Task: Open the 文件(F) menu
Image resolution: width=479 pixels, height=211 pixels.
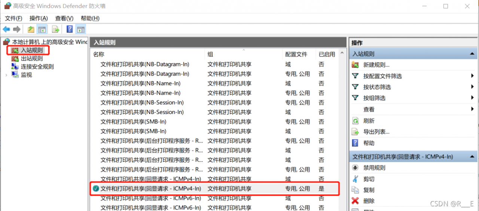Action: [x=13, y=18]
